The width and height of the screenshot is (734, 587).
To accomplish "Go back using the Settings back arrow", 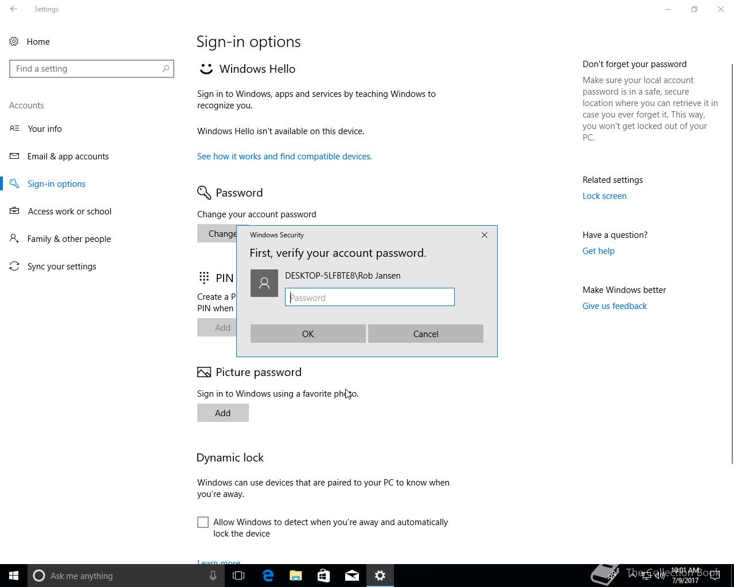I will (14, 9).
